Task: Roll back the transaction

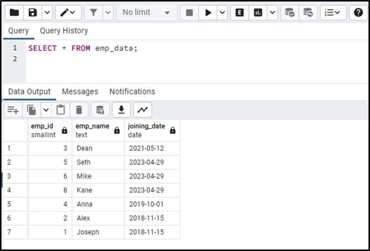Action: [x=308, y=12]
